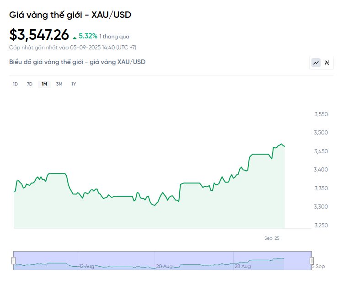Click the right range navigator handle
The image size is (343, 290).
pyautogui.click(x=312, y=261)
